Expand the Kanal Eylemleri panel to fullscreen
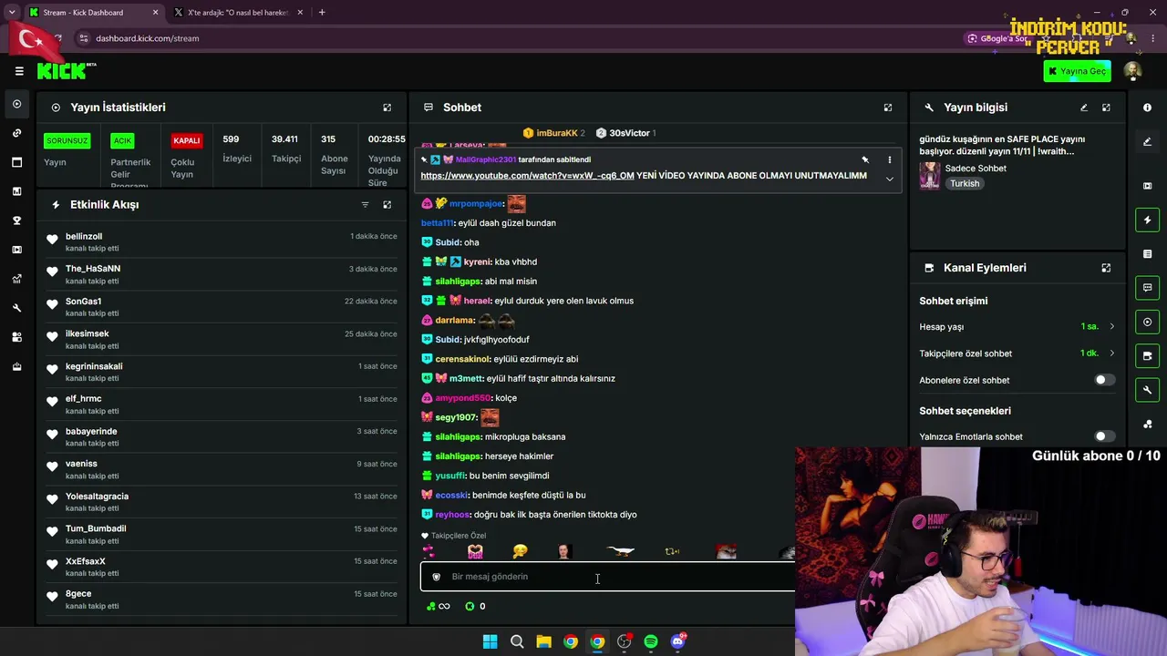1167x656 pixels. [x=1106, y=268]
